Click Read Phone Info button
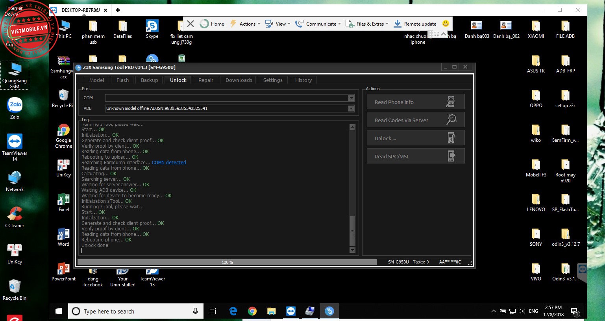This screenshot has width=605, height=321. coord(416,102)
